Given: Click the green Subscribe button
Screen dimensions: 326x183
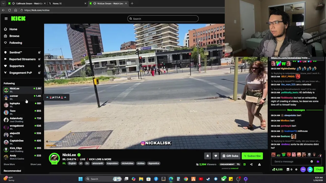Looking at the screenshot, I should [x=252, y=156].
